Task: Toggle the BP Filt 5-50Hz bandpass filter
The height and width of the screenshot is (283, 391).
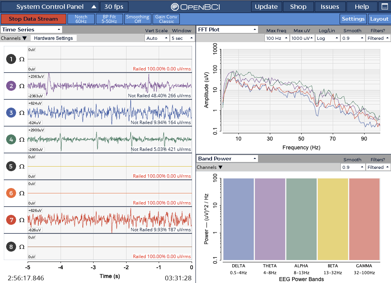Action: pos(109,18)
